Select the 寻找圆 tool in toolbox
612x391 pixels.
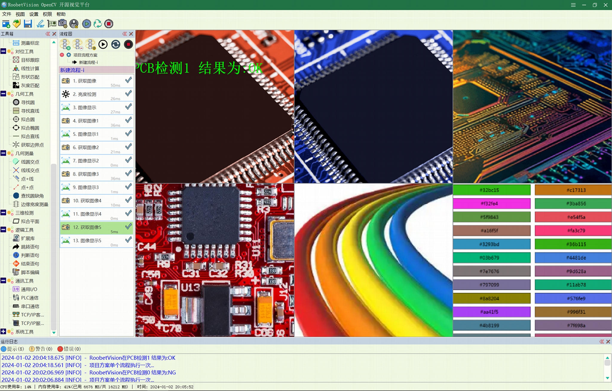(27, 102)
